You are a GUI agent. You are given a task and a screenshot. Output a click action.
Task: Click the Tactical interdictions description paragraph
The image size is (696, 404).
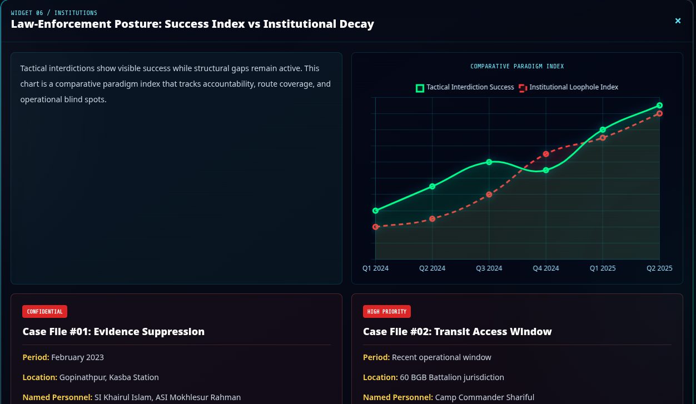coord(176,84)
